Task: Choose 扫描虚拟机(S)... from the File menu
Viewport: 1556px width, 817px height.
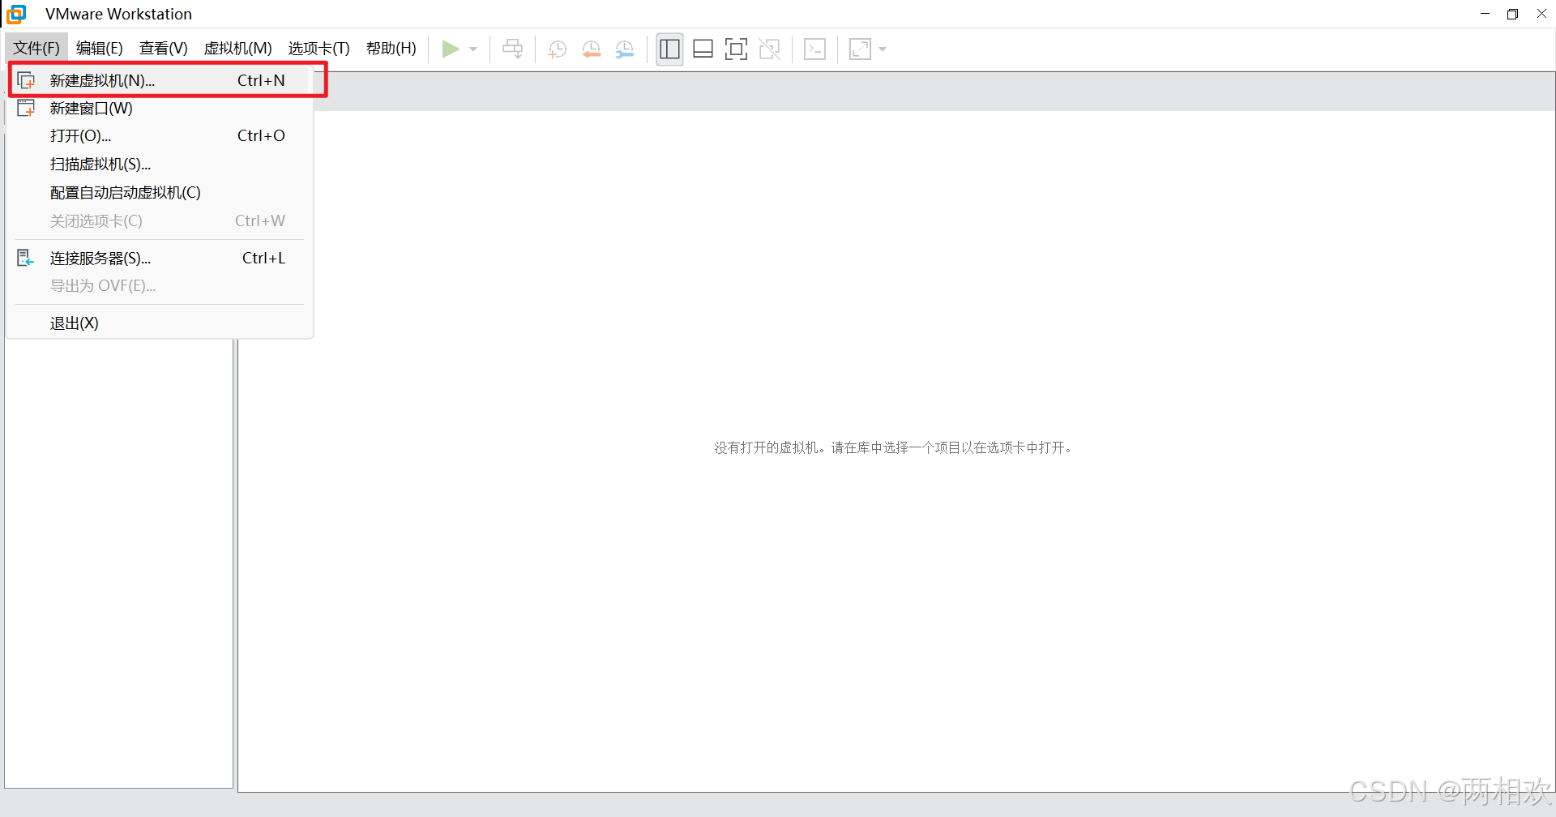Action: (160, 164)
